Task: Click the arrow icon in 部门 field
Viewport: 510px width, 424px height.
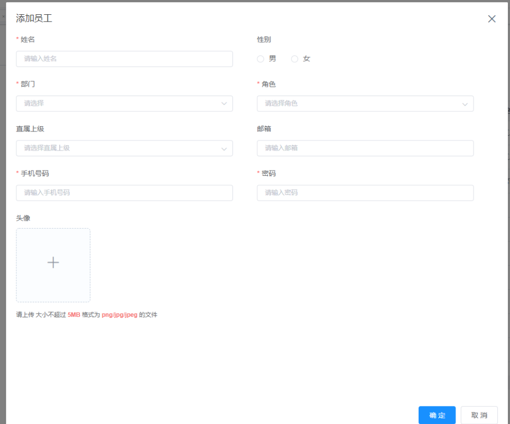Action: (224, 104)
